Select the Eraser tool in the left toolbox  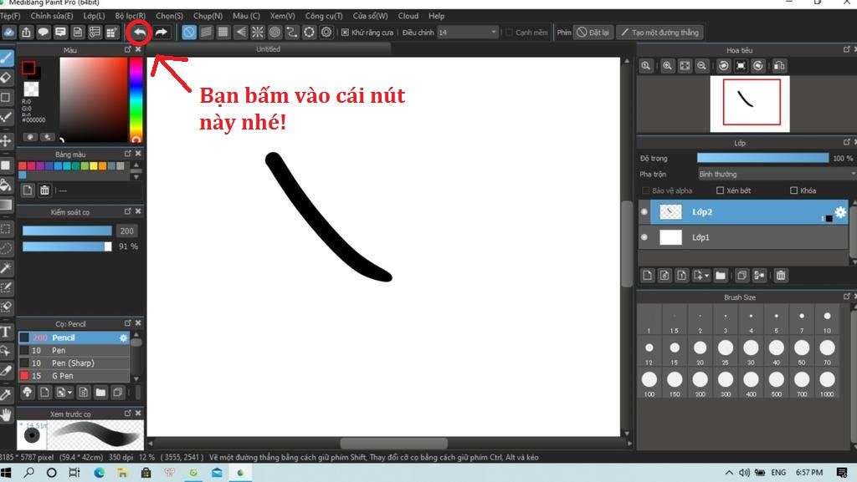coord(6,78)
